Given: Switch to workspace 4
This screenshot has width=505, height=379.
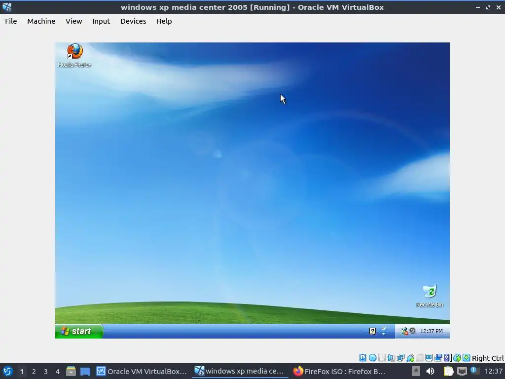Looking at the screenshot, I should tap(58, 372).
